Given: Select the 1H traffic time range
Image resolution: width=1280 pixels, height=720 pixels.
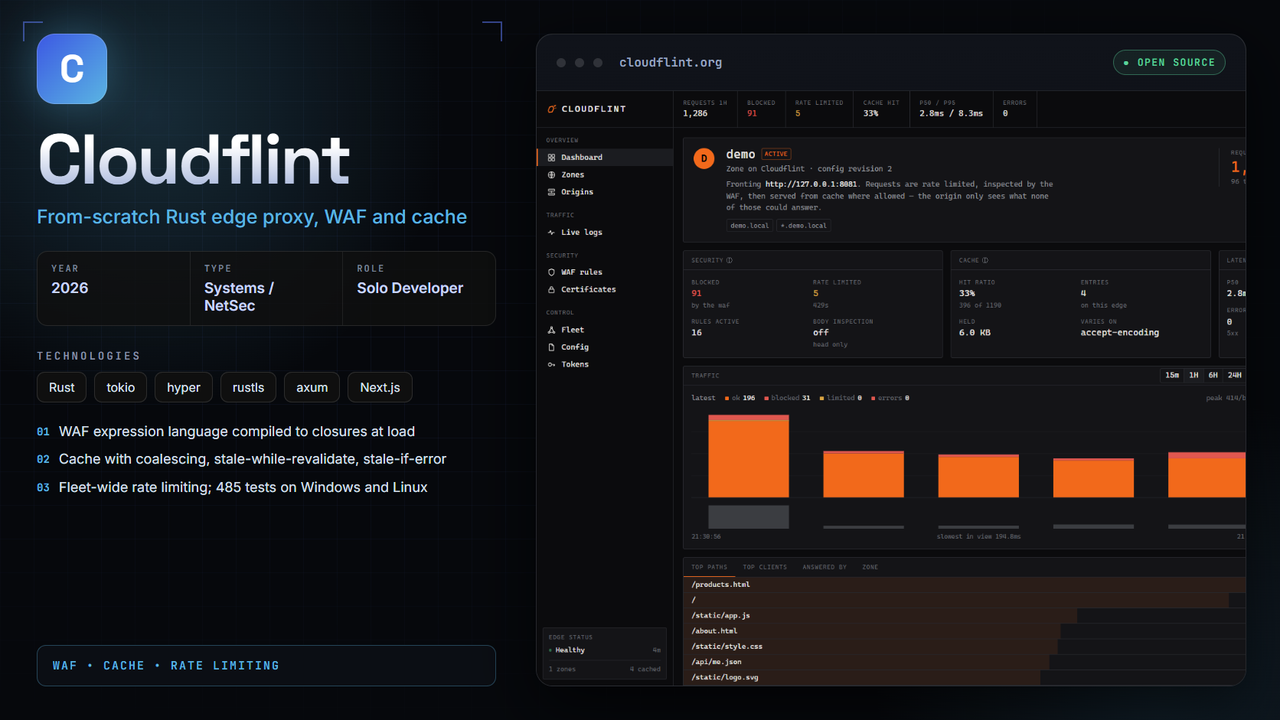Looking at the screenshot, I should pos(1193,375).
